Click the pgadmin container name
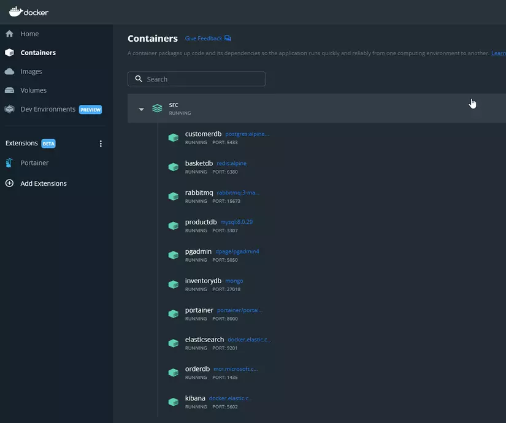The height and width of the screenshot is (423, 506). 198,252
